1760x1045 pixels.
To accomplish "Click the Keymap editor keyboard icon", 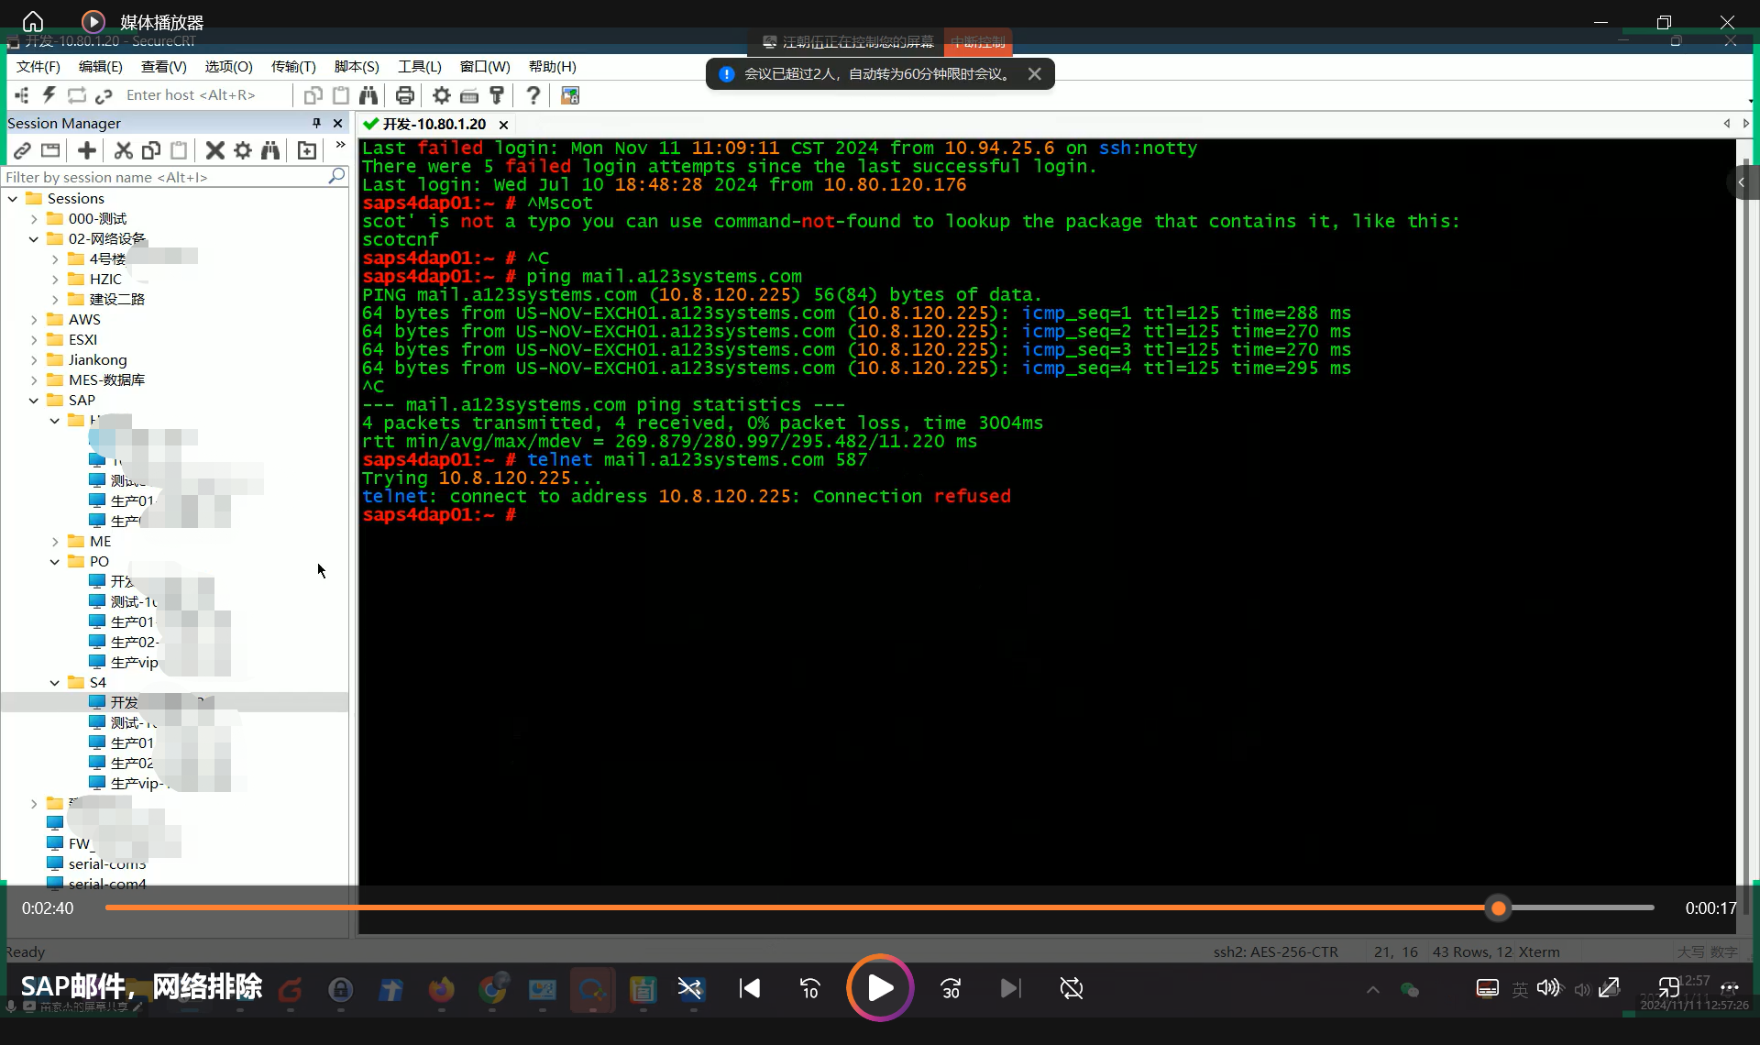I will (469, 94).
